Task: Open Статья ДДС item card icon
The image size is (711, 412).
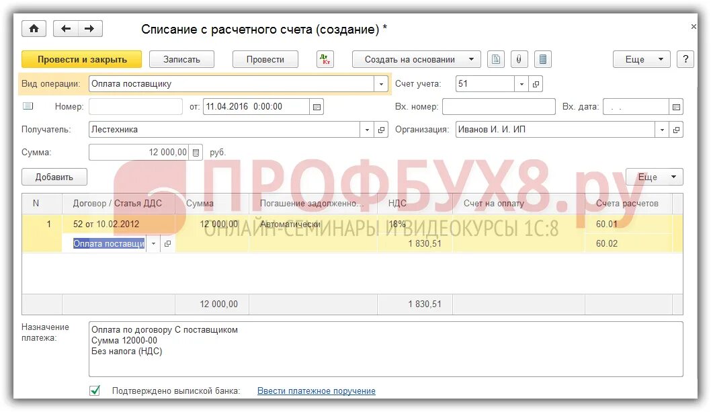Action: click(167, 244)
